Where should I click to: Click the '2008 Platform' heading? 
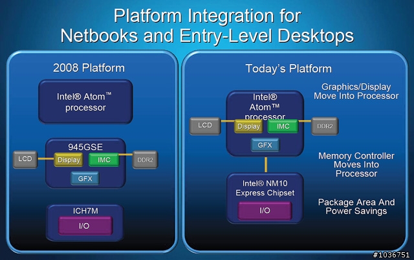89,68
